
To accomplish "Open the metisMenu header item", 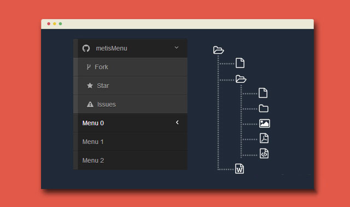I will (130, 48).
